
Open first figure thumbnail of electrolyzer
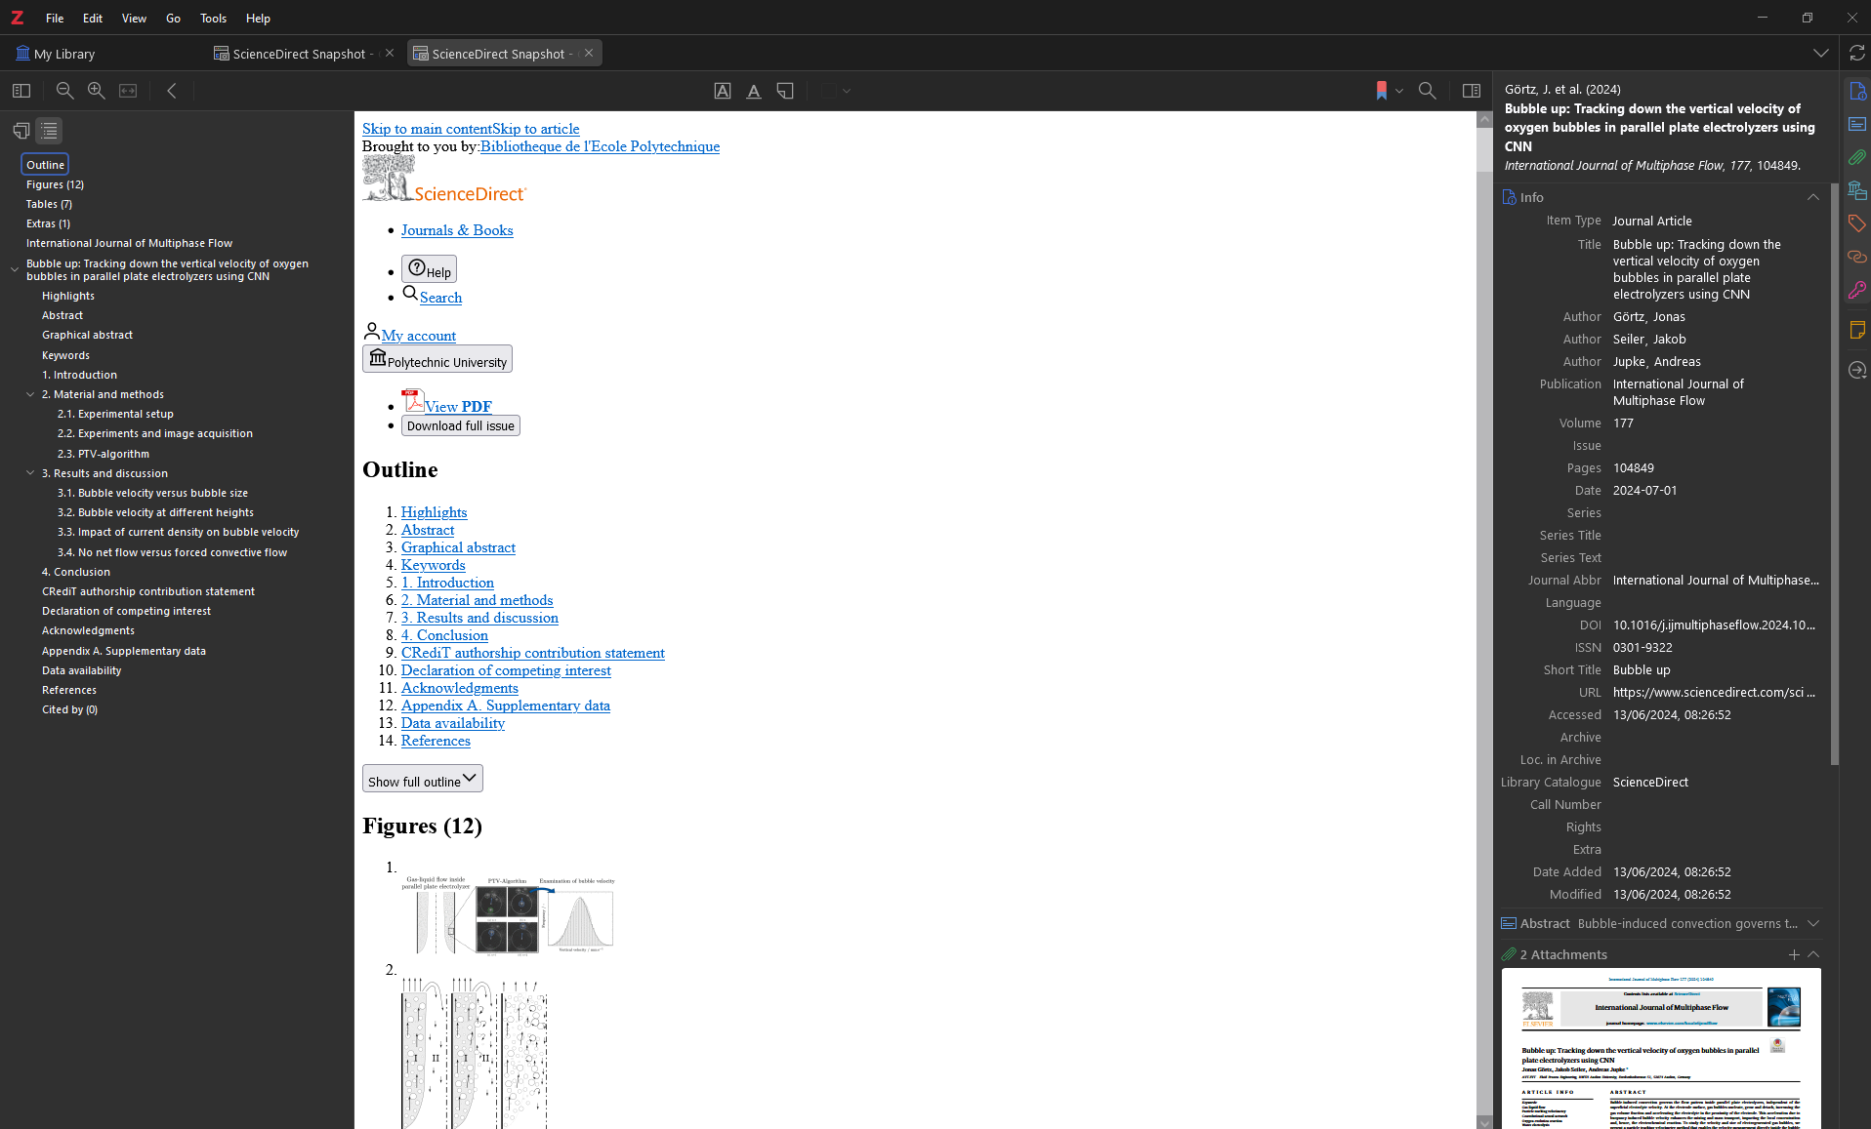pos(509,914)
